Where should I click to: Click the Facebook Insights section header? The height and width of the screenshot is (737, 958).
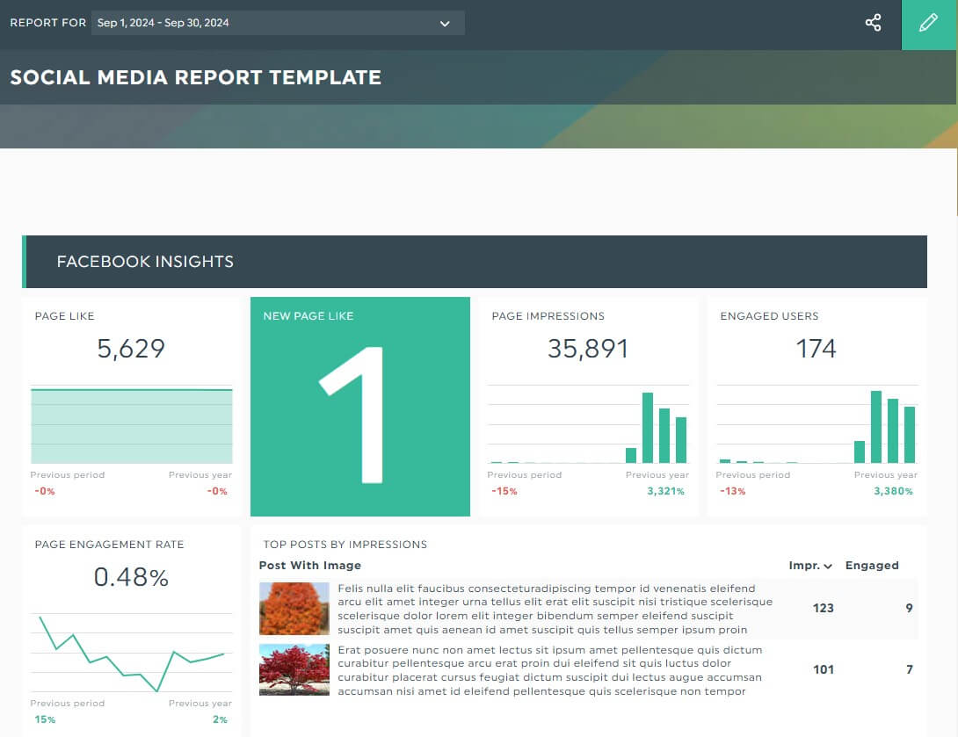click(475, 262)
